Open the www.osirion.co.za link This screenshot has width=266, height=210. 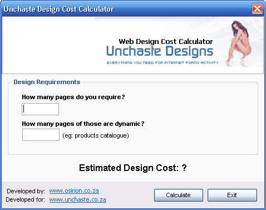click(74, 191)
